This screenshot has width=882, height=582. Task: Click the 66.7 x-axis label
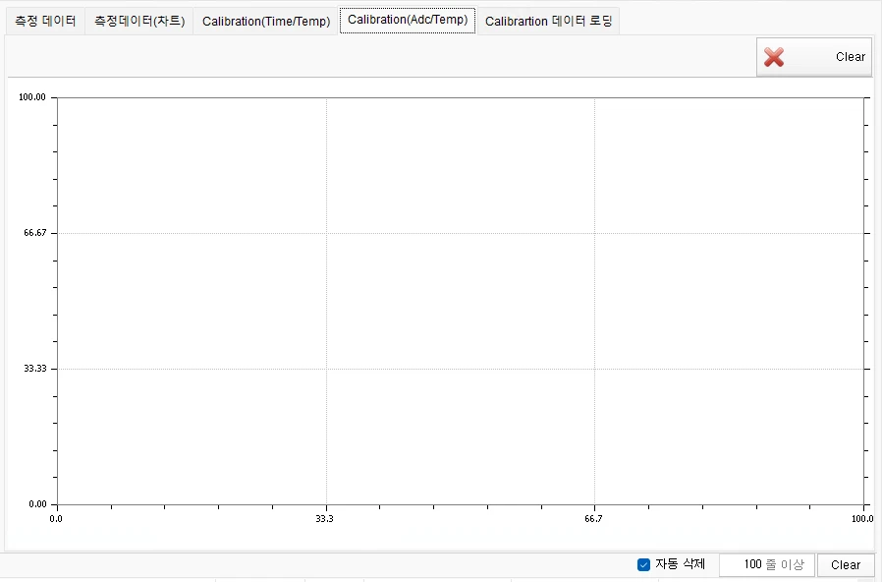[x=593, y=518]
